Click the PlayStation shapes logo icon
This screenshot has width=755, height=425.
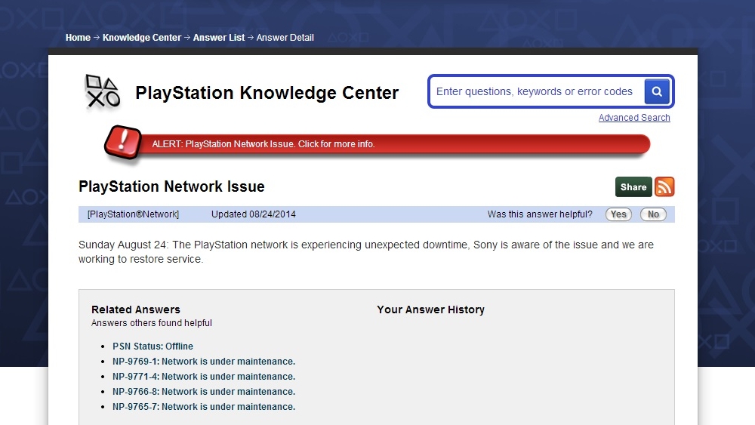[x=102, y=91]
